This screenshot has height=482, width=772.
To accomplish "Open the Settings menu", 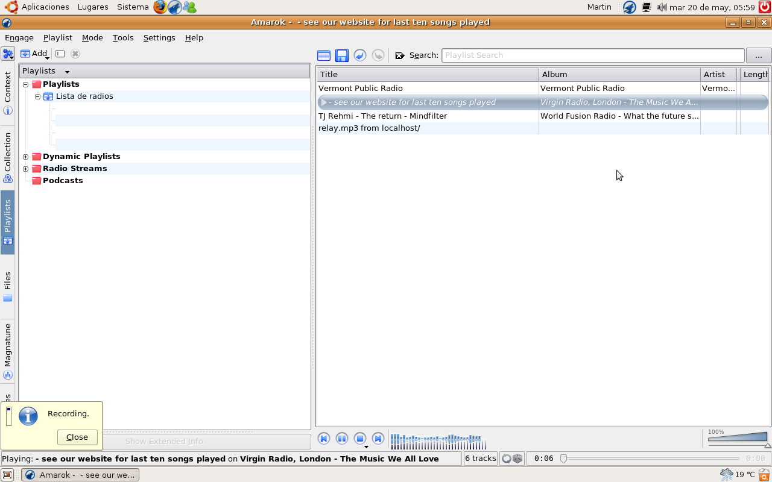I will tap(159, 37).
